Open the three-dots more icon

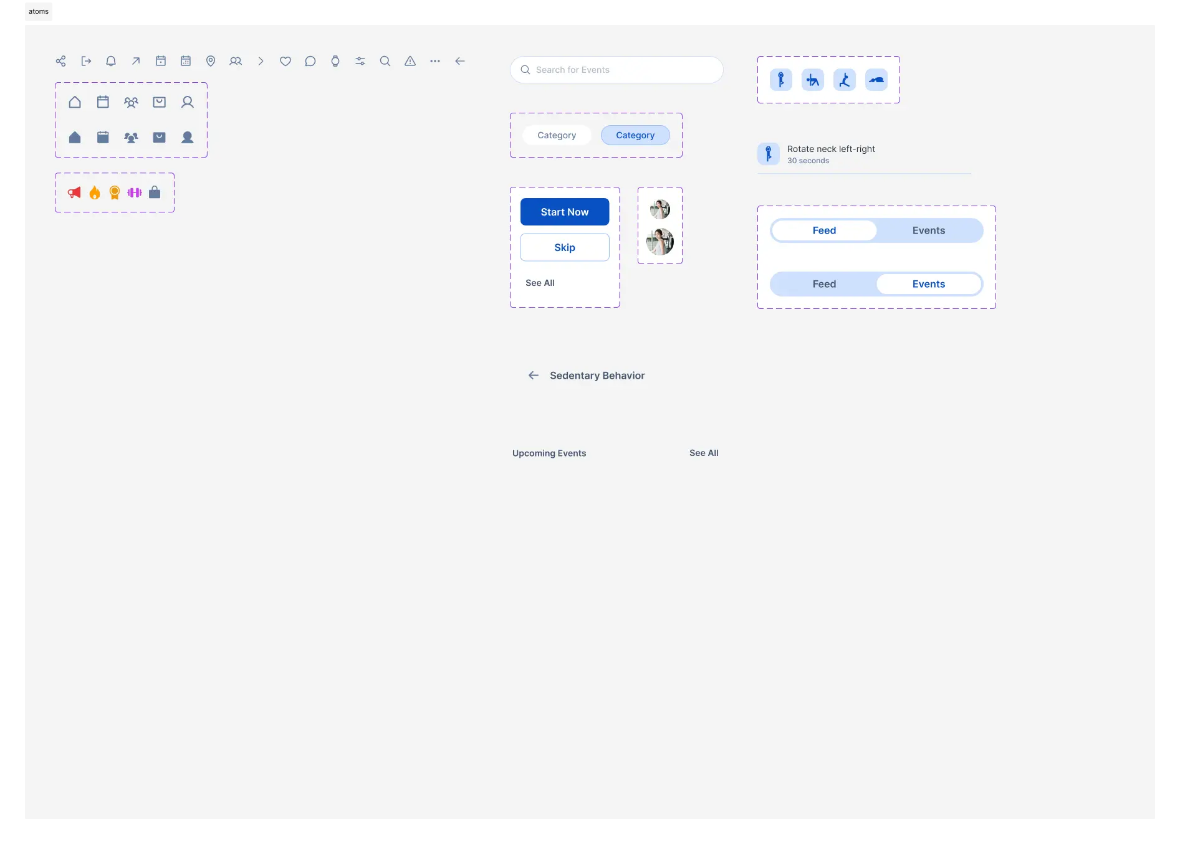tap(435, 61)
